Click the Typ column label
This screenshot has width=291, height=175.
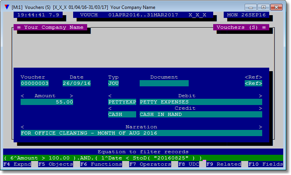(x=113, y=77)
